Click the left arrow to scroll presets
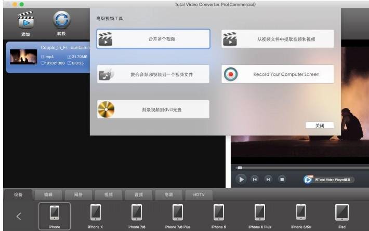Image resolution: width=369 pixels, height=231 pixels. (19, 216)
